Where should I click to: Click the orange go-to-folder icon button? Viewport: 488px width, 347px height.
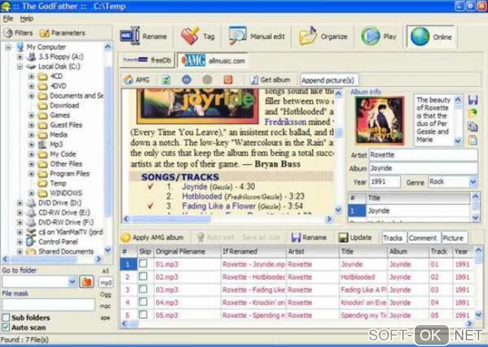(87, 282)
